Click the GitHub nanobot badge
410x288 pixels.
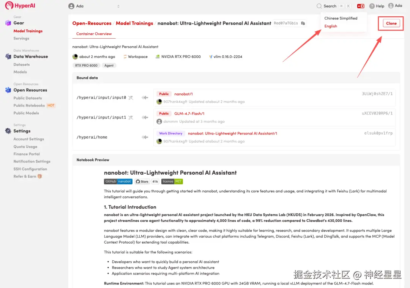(118, 182)
